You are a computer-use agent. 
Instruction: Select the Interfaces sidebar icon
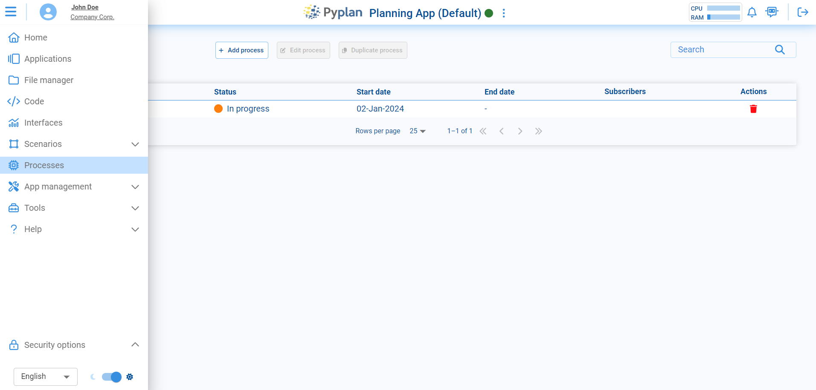coord(14,123)
